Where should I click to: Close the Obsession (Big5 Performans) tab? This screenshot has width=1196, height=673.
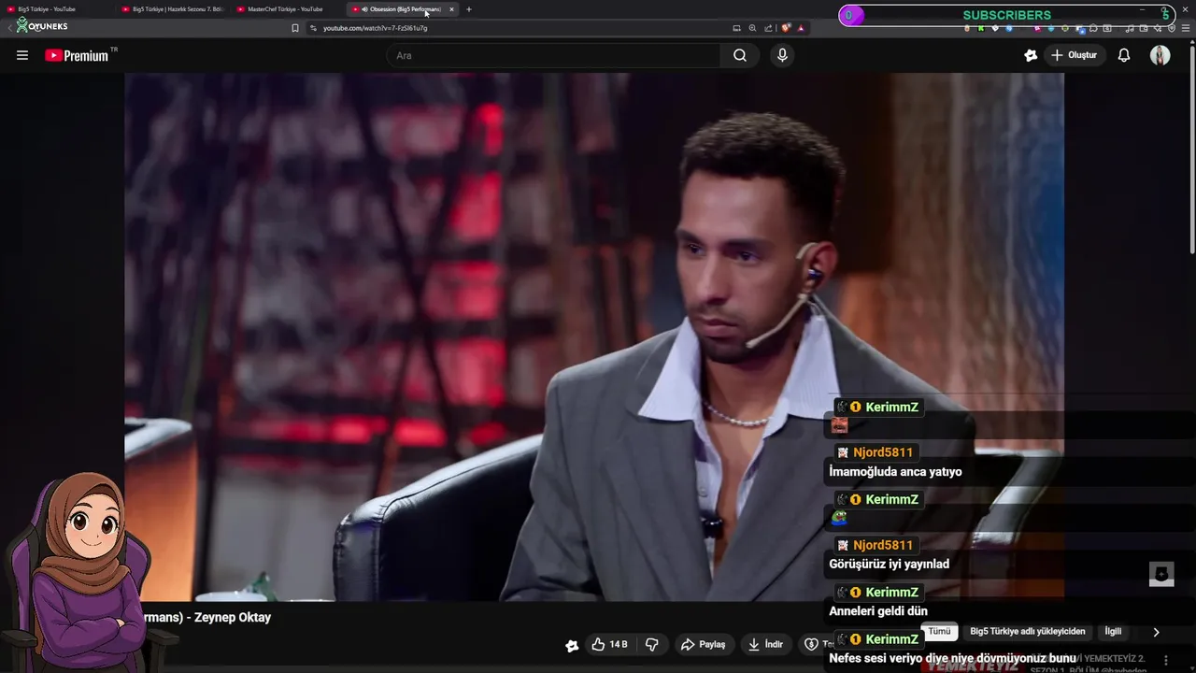(x=451, y=9)
